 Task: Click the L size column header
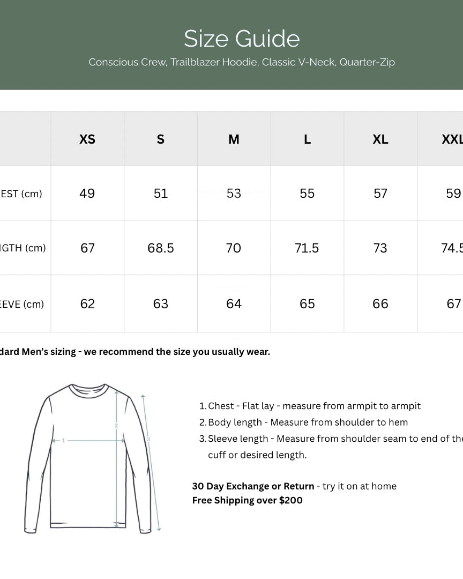coord(307,139)
